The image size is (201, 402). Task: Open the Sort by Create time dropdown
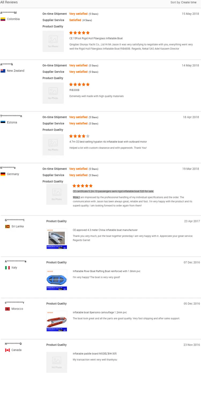coord(183,2)
